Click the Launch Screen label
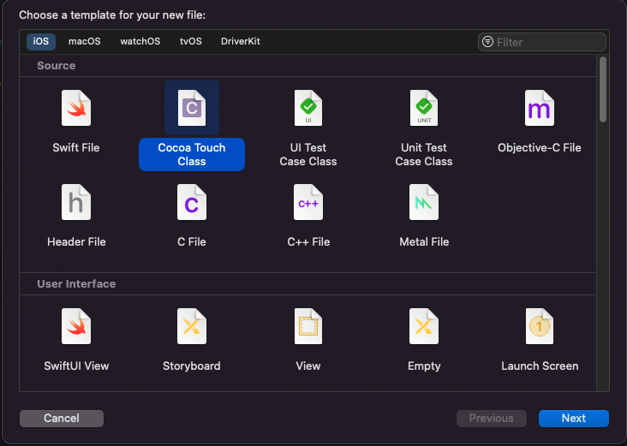This screenshot has width=627, height=446. click(x=540, y=366)
